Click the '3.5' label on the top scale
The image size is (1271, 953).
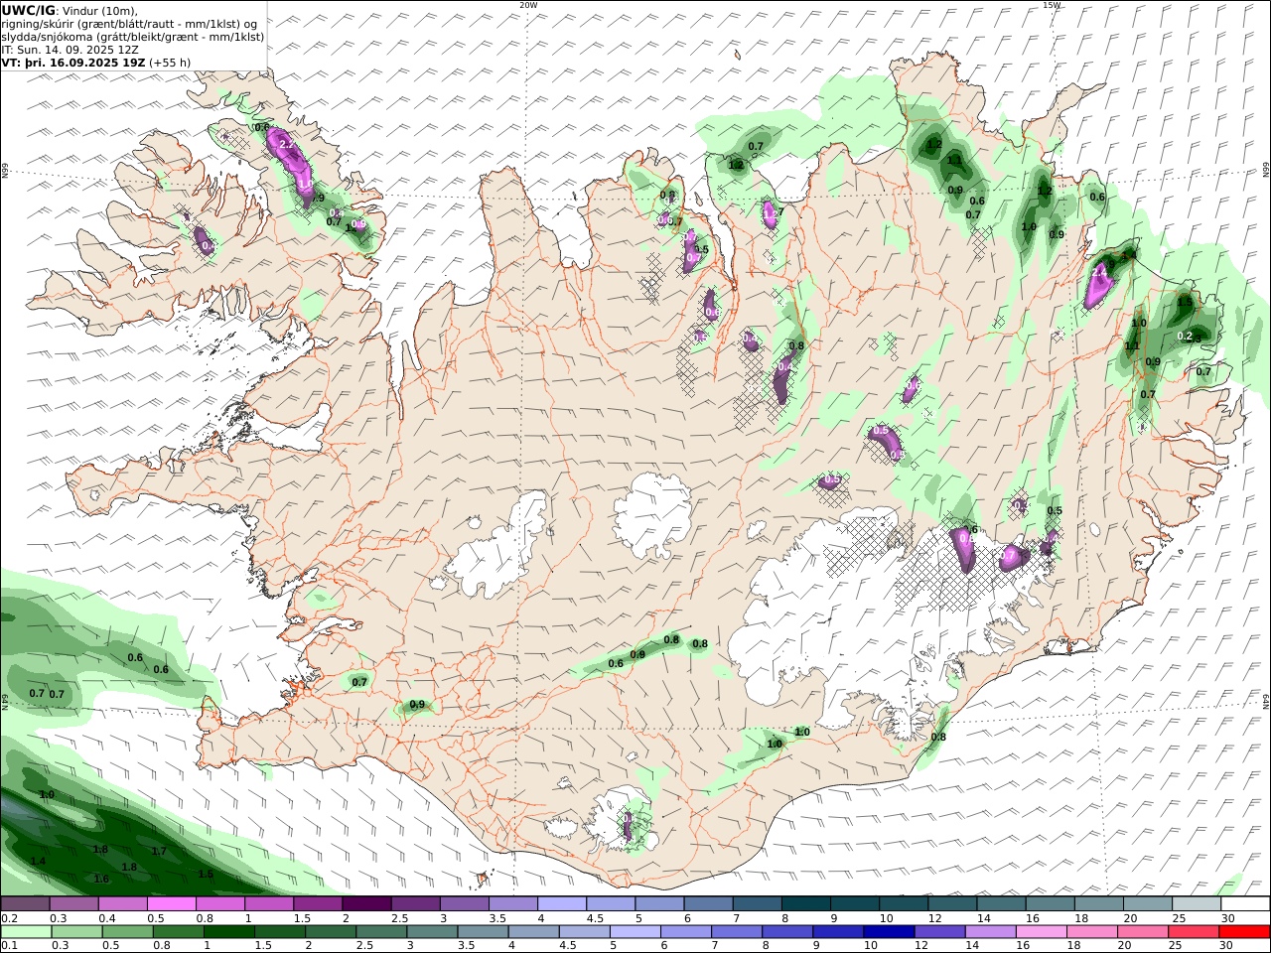tap(497, 919)
